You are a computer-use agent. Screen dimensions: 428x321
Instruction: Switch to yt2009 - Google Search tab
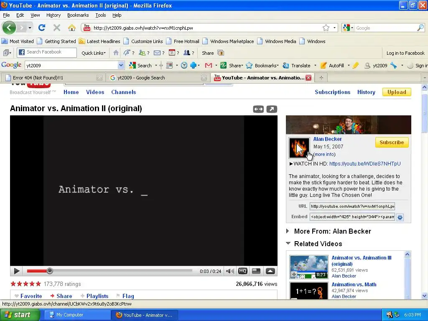[x=158, y=78]
